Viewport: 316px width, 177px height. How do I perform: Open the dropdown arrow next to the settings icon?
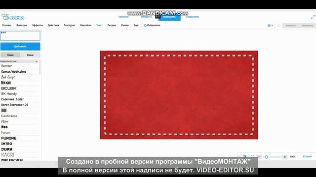[272, 26]
